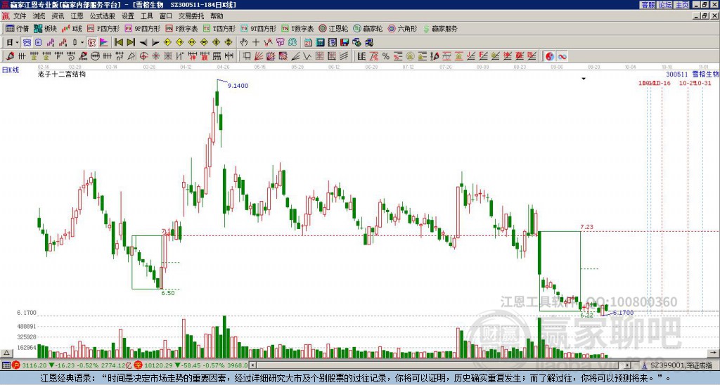This screenshot has width=720, height=385.
Task: Click the 行情 toolbar button
Action: tap(17, 29)
